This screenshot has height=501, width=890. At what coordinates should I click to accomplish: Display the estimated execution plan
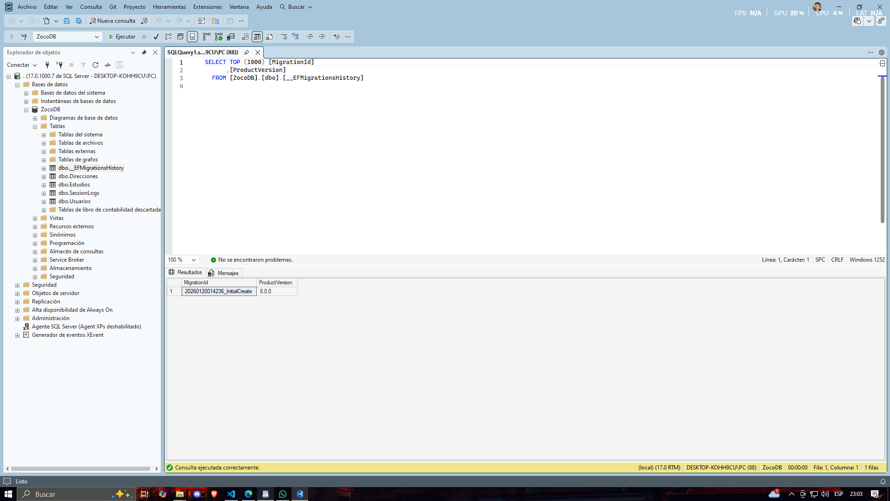[x=168, y=37]
